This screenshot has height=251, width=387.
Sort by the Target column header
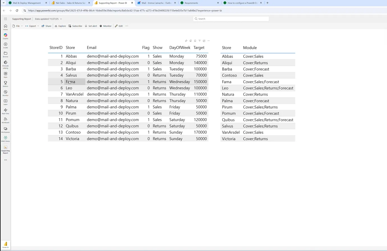tap(199, 48)
